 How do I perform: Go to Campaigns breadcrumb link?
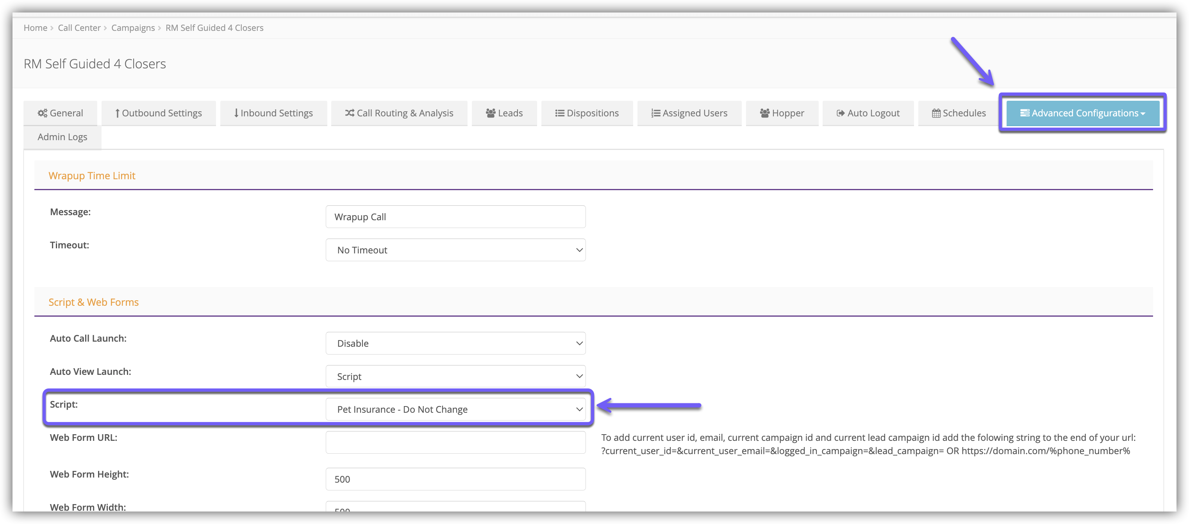click(x=133, y=28)
